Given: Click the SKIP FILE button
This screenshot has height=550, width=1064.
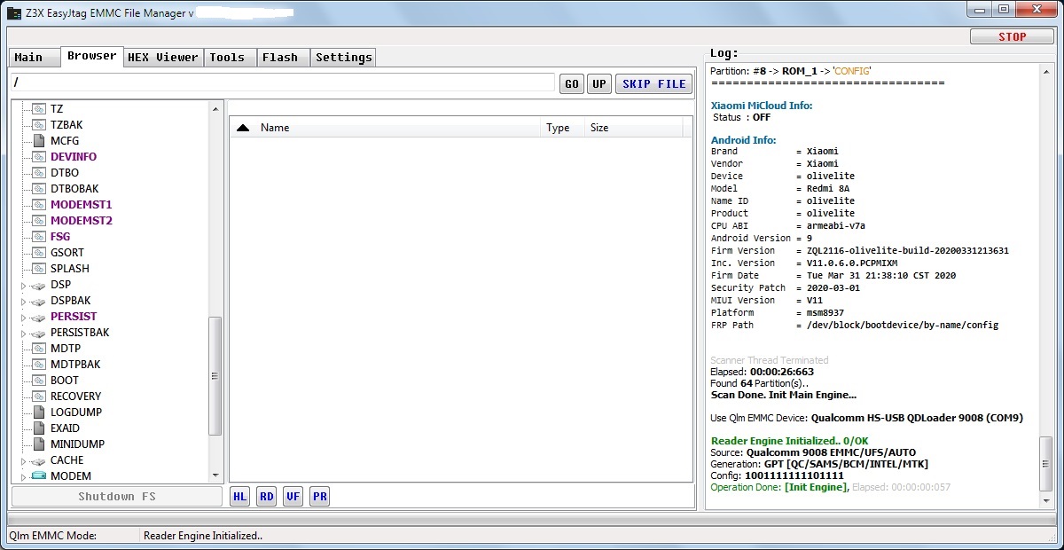Looking at the screenshot, I should coord(654,84).
